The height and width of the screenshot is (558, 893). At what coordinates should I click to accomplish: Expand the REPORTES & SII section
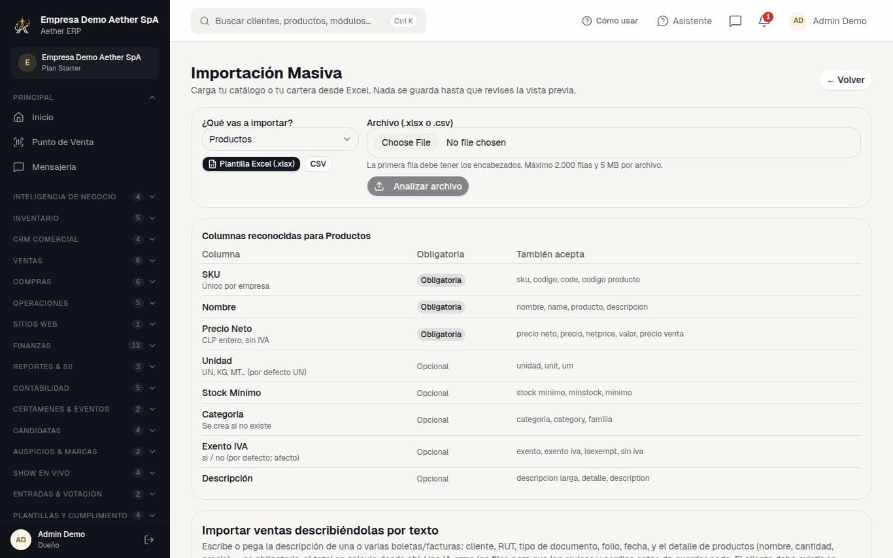click(x=85, y=367)
